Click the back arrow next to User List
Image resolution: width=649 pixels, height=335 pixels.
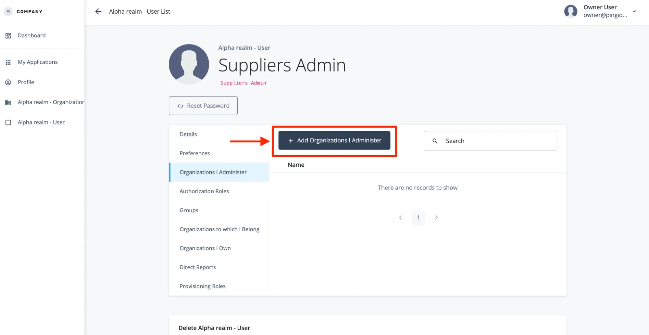[98, 12]
